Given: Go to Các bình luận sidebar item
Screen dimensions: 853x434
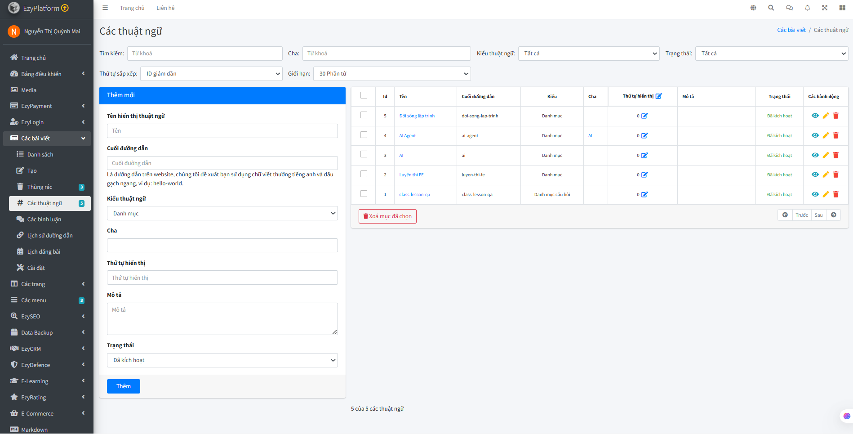Looking at the screenshot, I should pos(44,219).
